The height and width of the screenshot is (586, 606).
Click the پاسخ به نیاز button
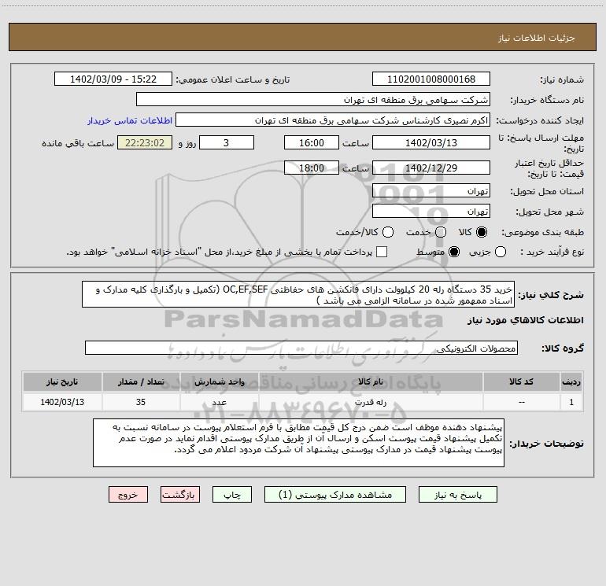click(x=457, y=495)
